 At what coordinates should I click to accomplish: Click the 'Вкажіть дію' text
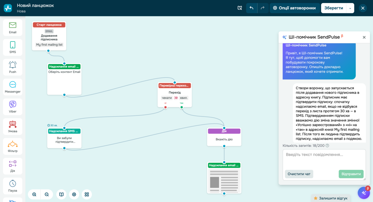(224, 139)
